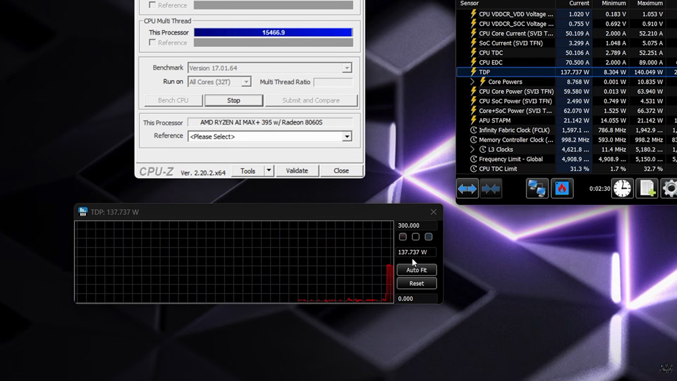Open the network remote monitoring computers icon
Screen dimensions: 677x381
(537, 189)
